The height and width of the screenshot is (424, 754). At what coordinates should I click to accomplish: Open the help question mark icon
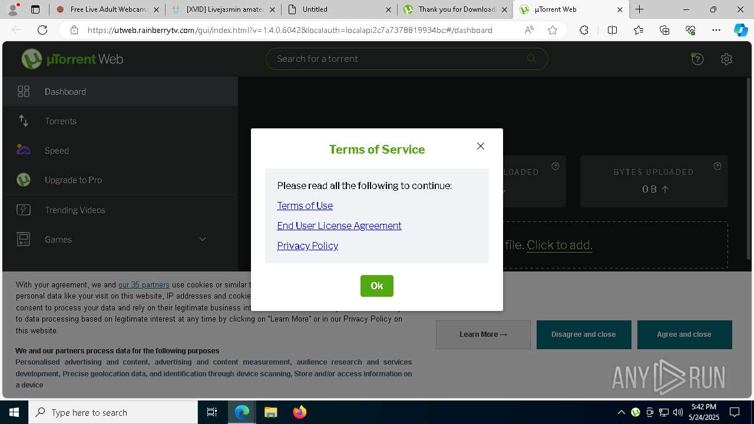[x=697, y=59]
